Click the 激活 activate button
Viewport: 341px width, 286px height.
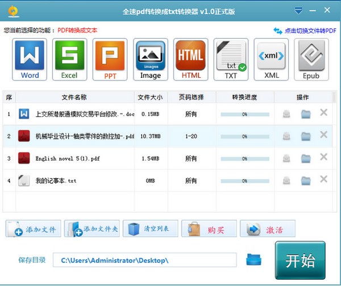(x=268, y=229)
